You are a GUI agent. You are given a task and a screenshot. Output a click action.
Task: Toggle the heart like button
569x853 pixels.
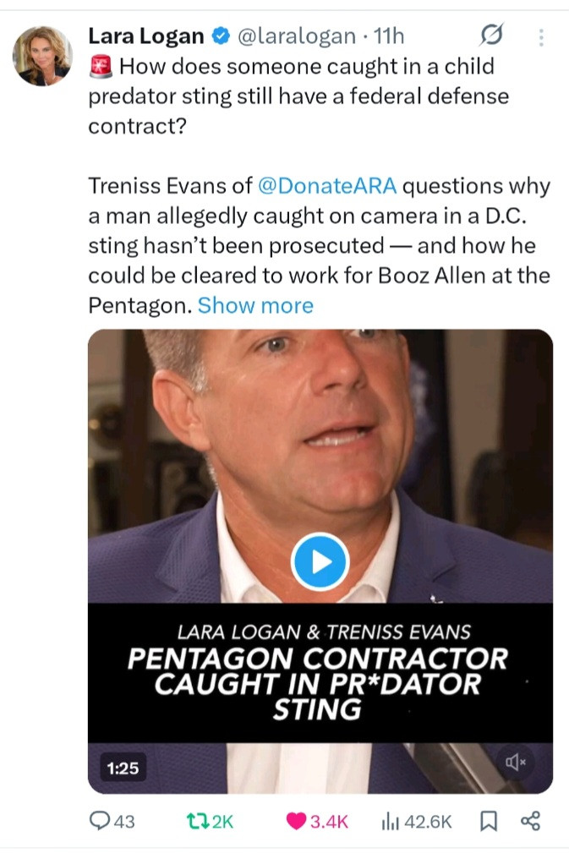click(x=296, y=820)
